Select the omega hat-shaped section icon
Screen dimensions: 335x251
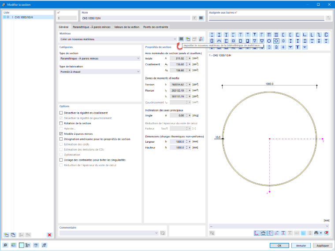pos(219,41)
